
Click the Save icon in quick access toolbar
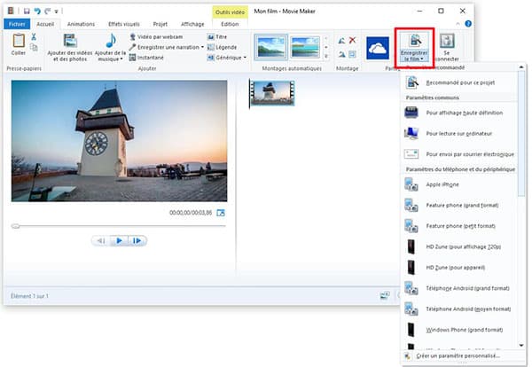(x=27, y=12)
